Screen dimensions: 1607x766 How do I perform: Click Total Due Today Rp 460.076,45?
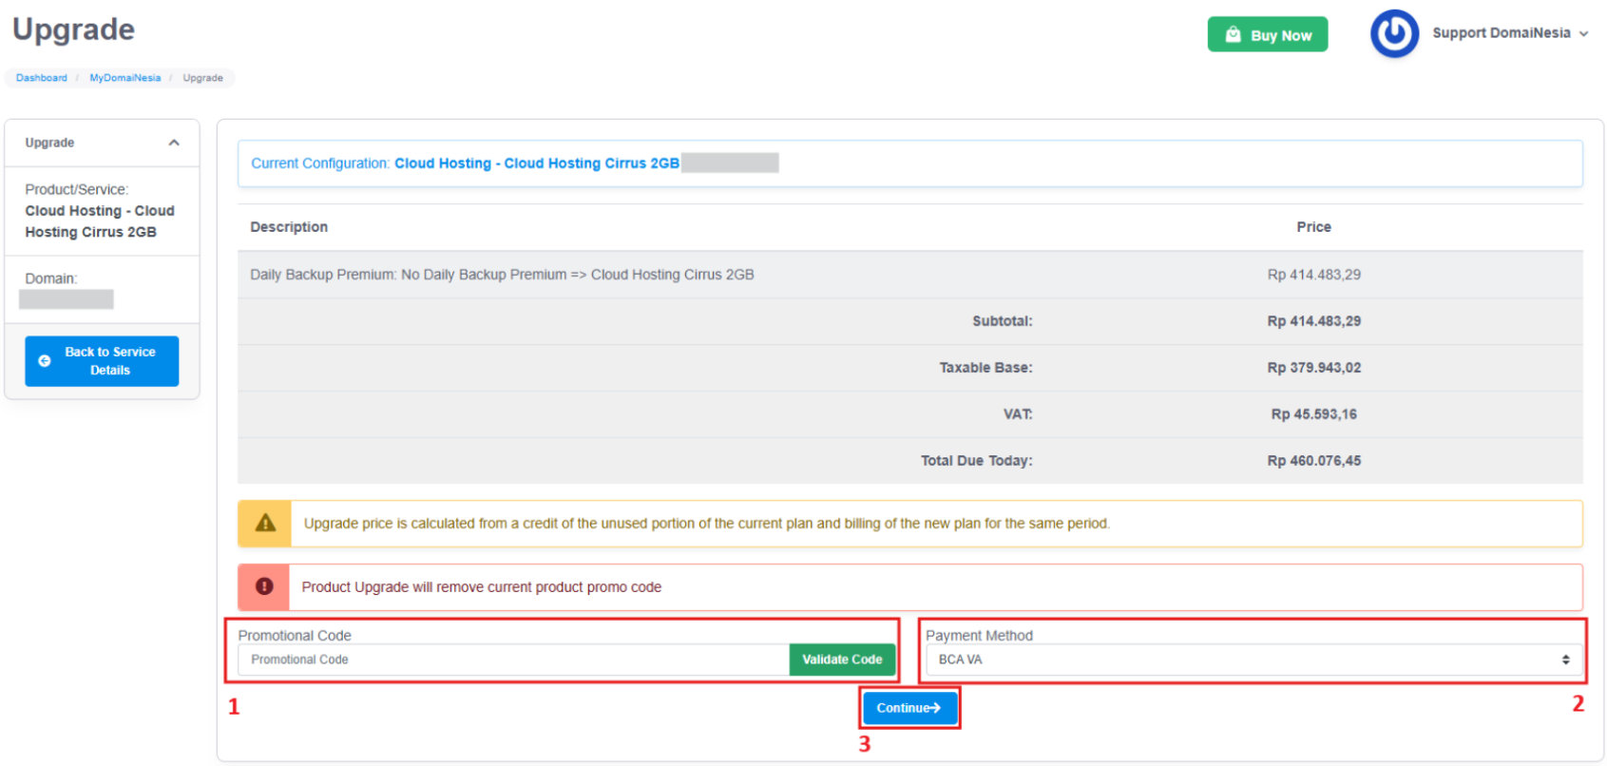click(1313, 461)
